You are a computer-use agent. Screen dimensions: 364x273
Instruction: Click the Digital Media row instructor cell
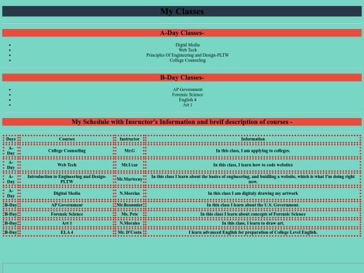pyautogui.click(x=129, y=193)
